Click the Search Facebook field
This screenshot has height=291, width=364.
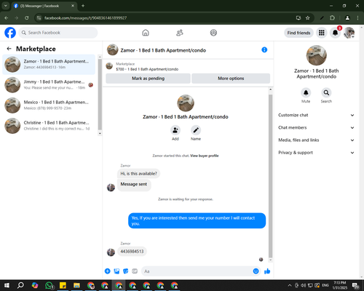coord(58,33)
